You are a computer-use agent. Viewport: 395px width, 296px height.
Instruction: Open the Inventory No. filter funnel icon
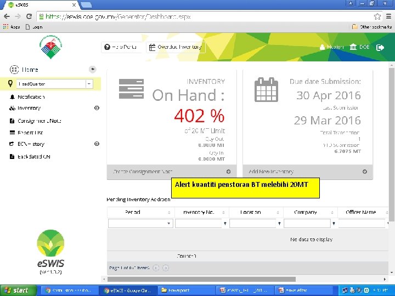click(225, 223)
